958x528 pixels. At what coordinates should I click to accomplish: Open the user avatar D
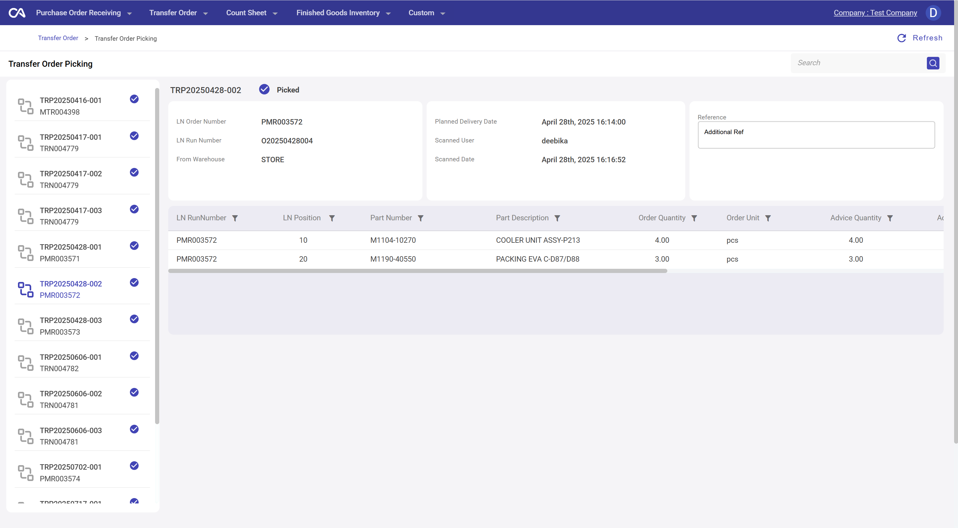pos(933,13)
